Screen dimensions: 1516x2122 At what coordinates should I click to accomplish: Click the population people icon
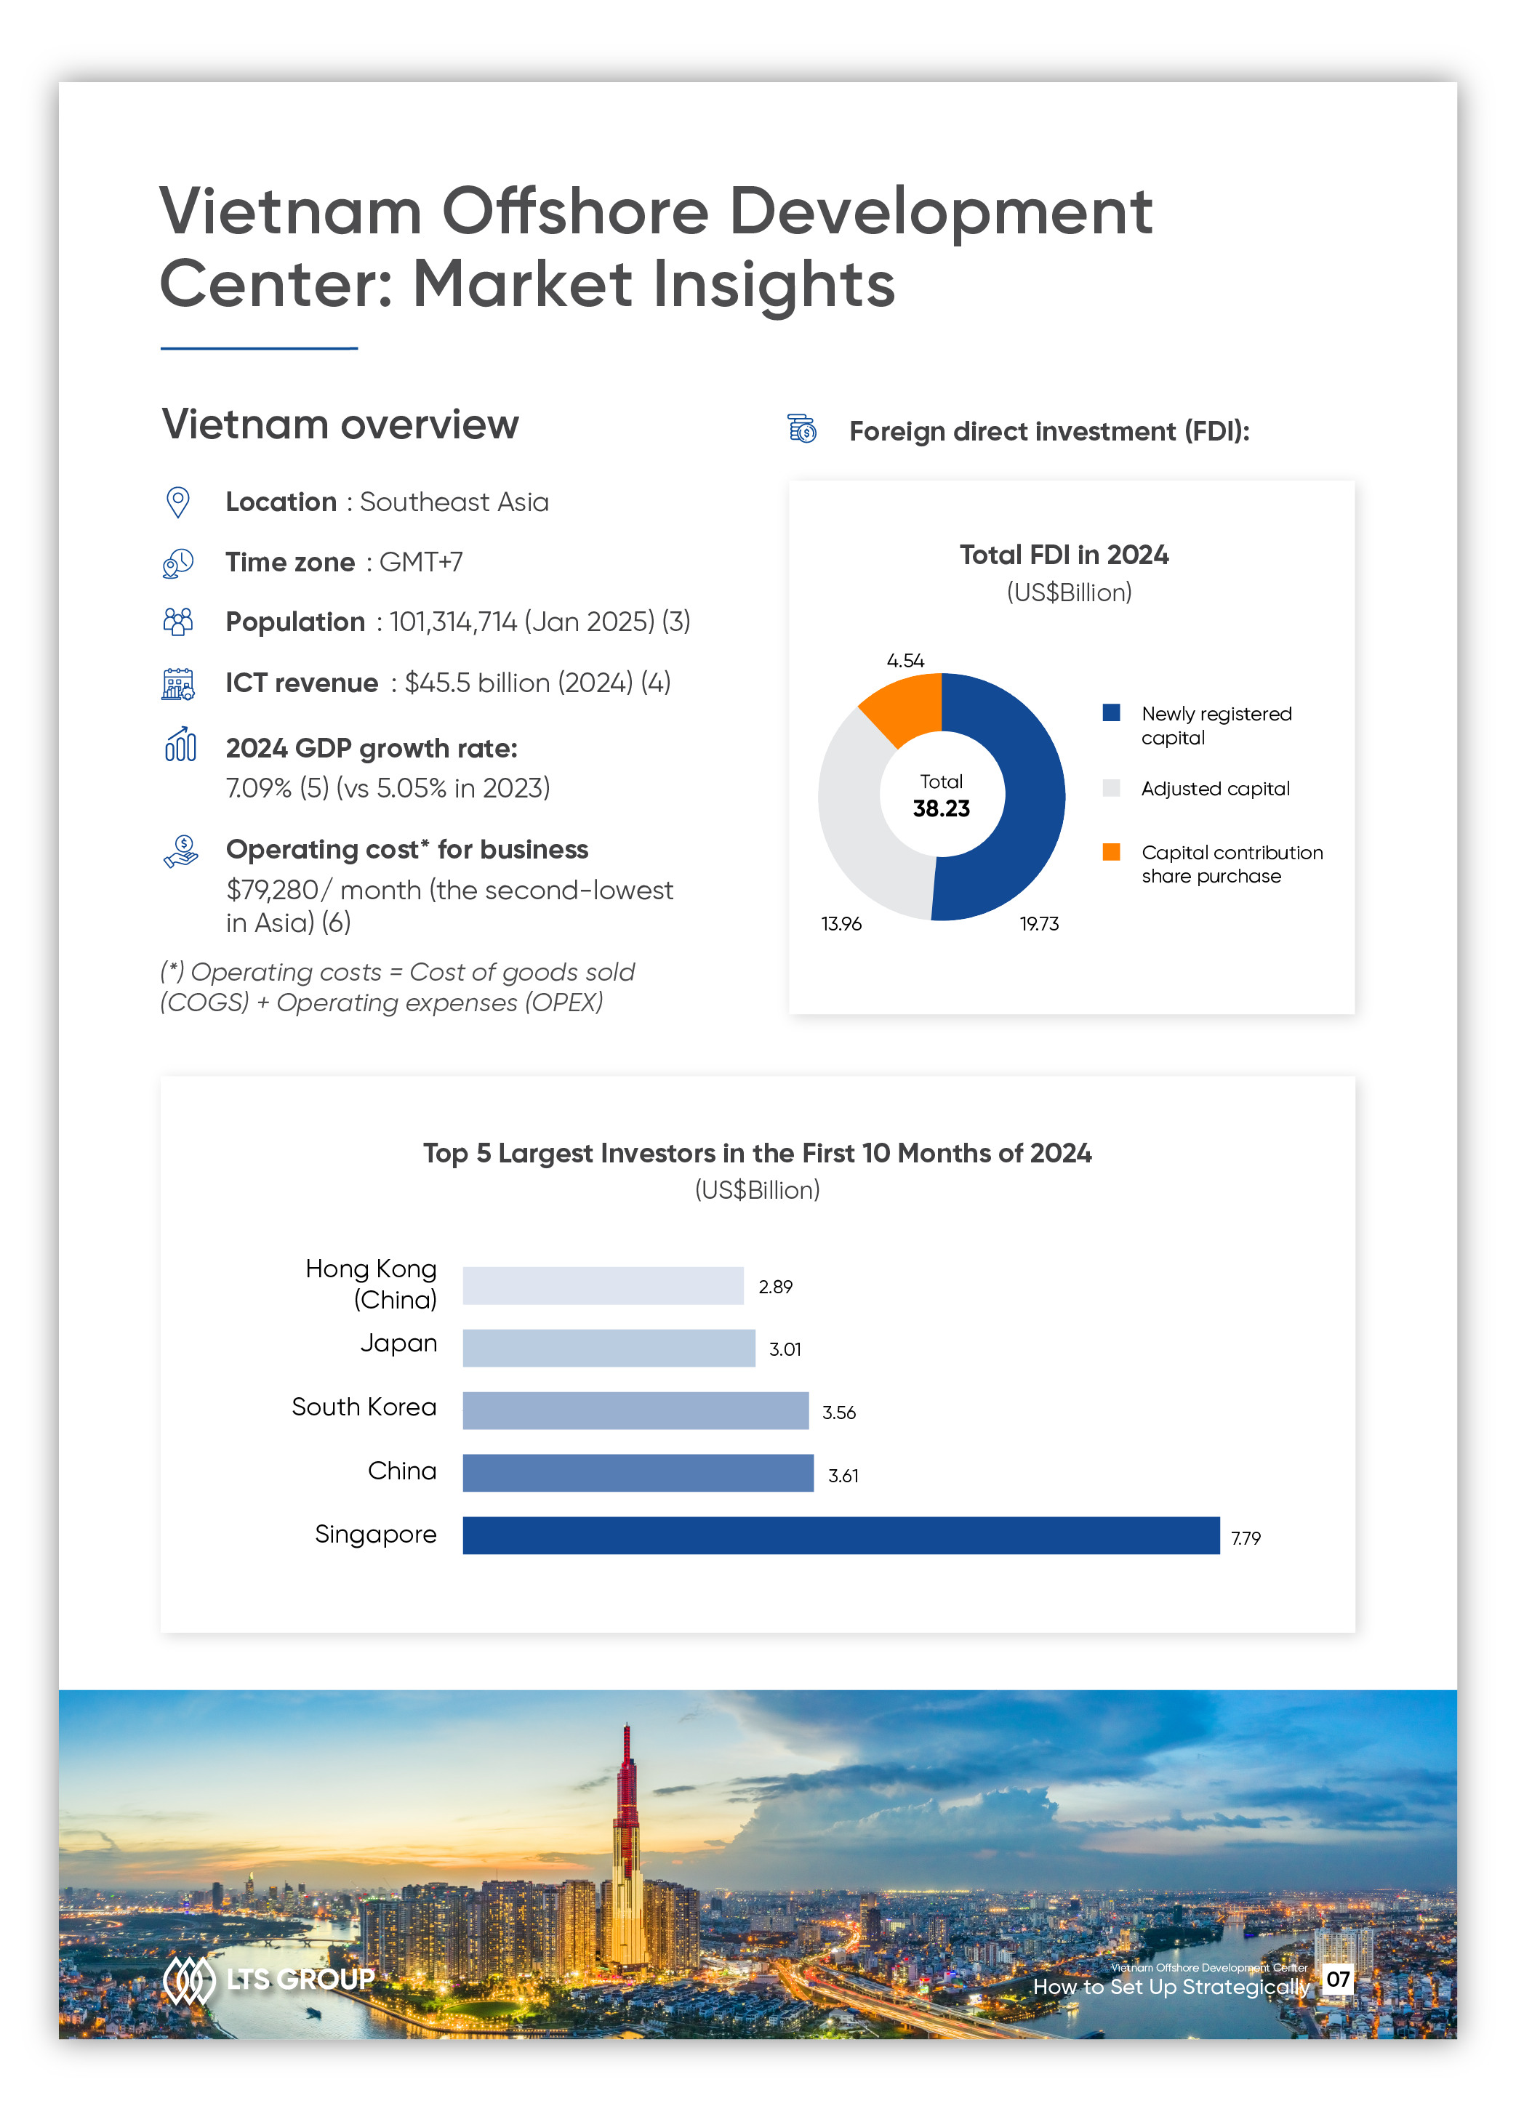click(177, 622)
